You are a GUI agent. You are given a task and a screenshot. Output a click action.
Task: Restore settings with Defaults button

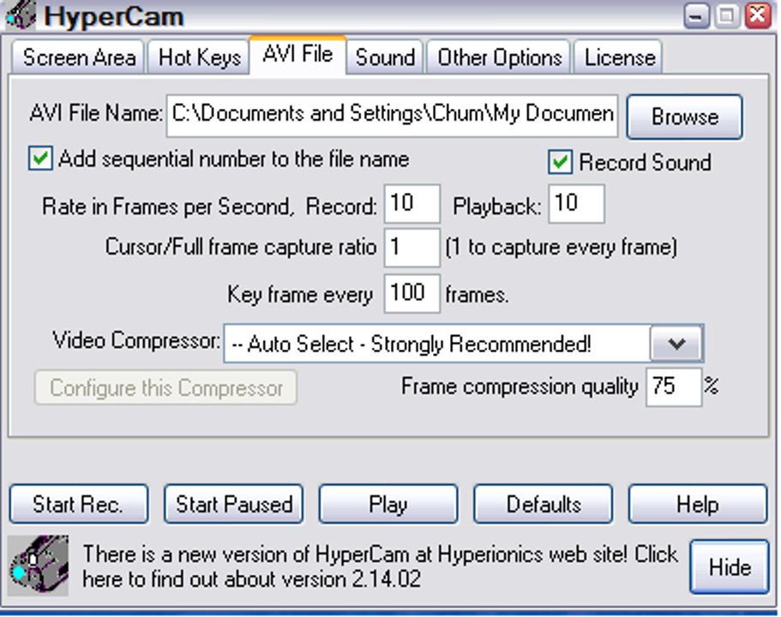click(544, 504)
